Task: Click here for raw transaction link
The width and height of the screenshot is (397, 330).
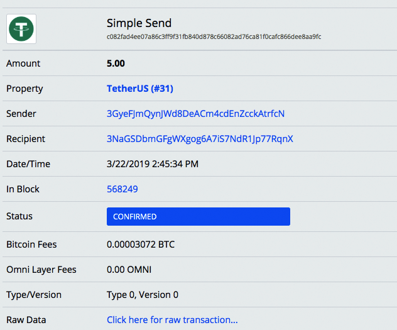Action: tap(172, 320)
